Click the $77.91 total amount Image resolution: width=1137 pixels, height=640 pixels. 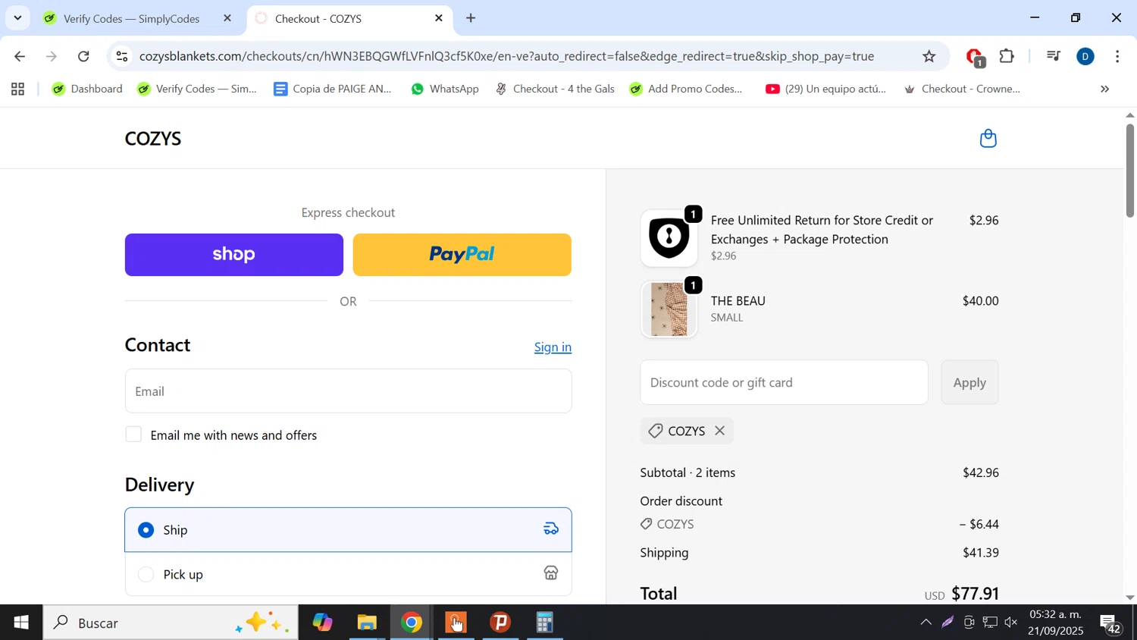coord(975,593)
